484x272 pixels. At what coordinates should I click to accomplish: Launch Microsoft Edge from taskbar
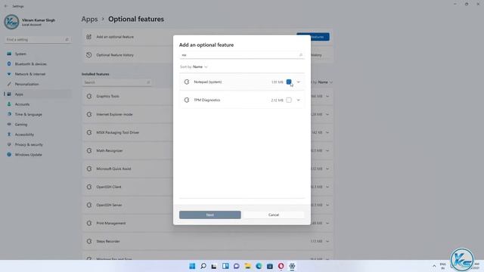tap(259, 266)
